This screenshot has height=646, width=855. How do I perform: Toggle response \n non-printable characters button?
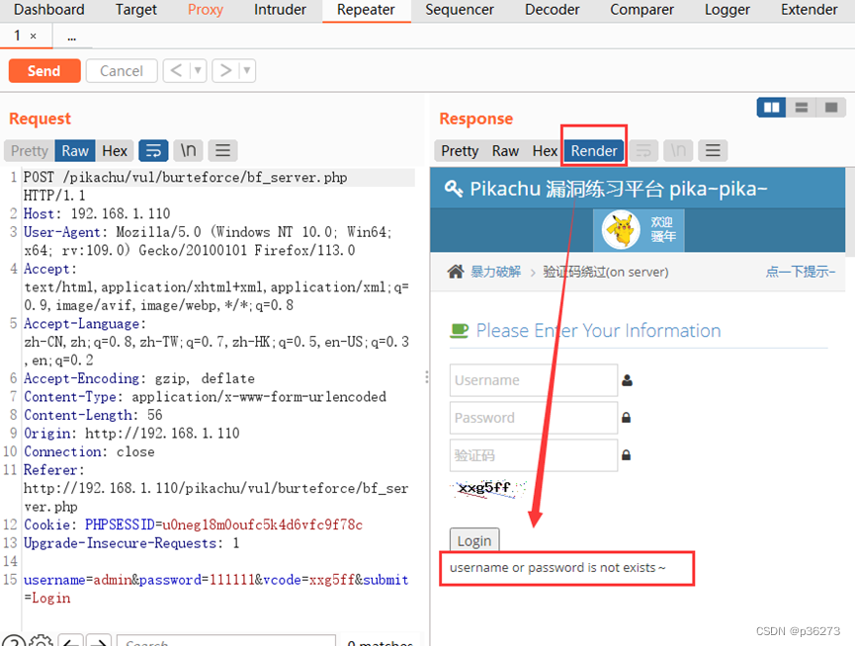678,151
